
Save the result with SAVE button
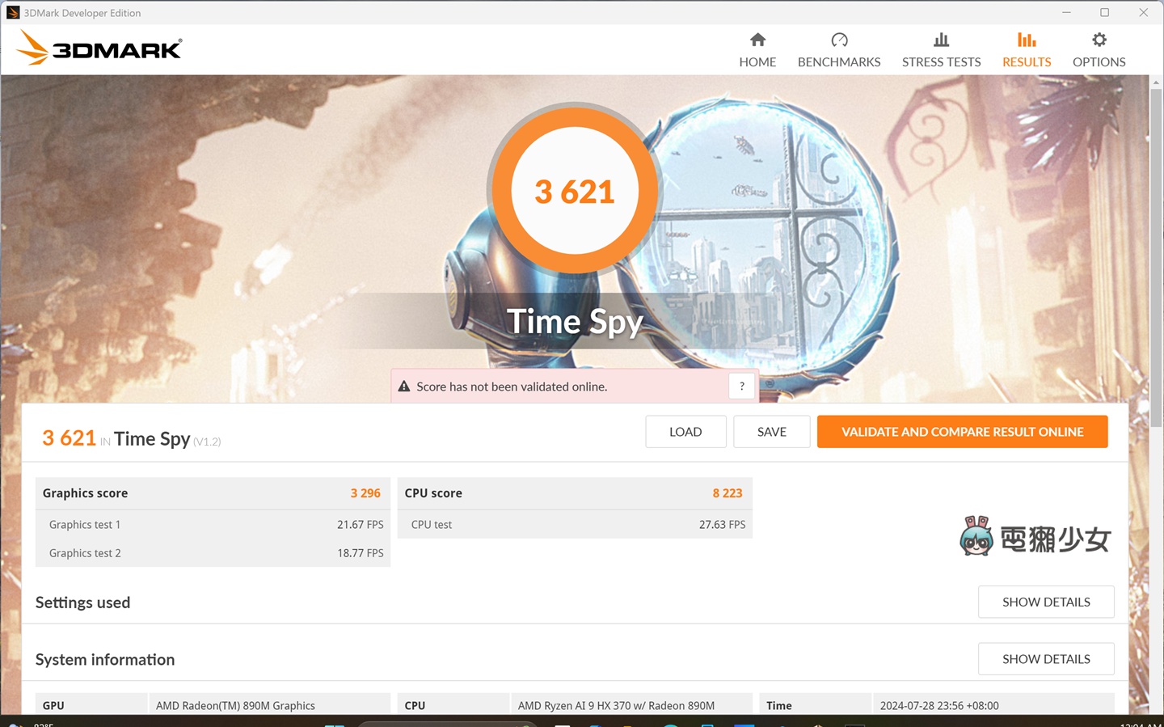pyautogui.click(x=772, y=432)
